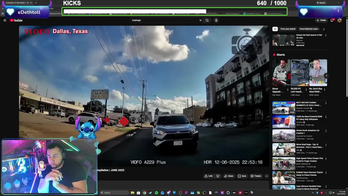Open options for Bel-Air sponsored video
Image resolution: width=348 pixels, height=196 pixels.
(x=326, y=35)
